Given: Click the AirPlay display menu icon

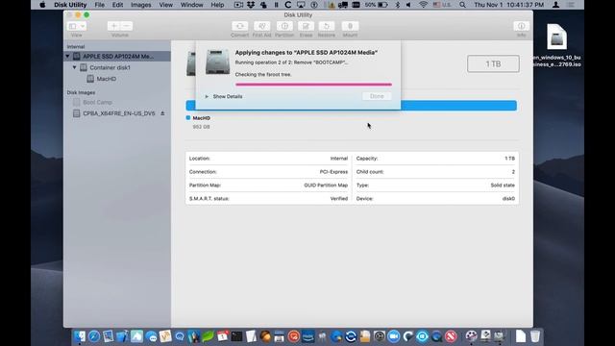Looking at the screenshot, I should (301, 5).
